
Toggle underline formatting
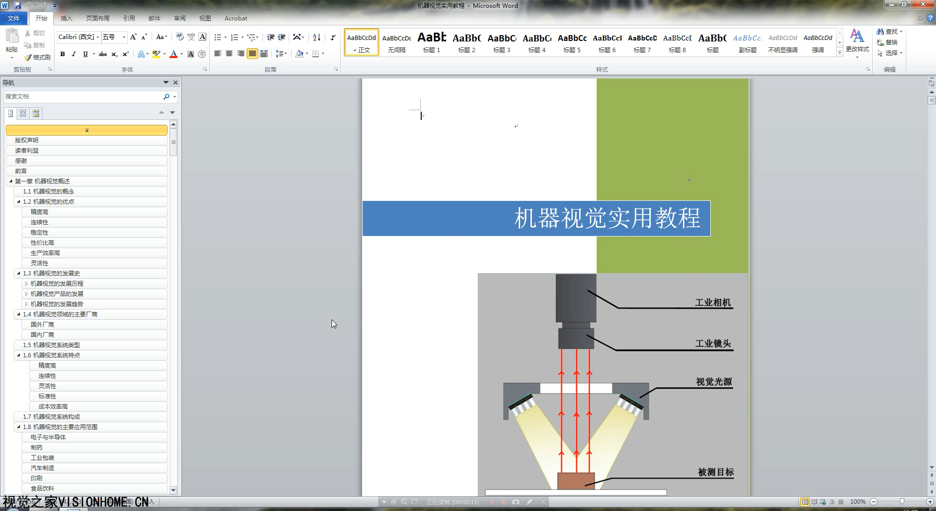(x=85, y=54)
